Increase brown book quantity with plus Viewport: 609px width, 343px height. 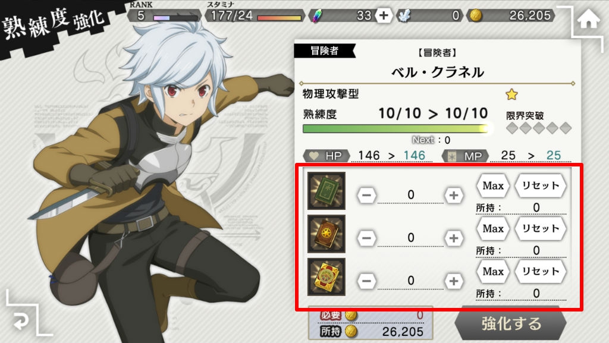[x=454, y=238]
